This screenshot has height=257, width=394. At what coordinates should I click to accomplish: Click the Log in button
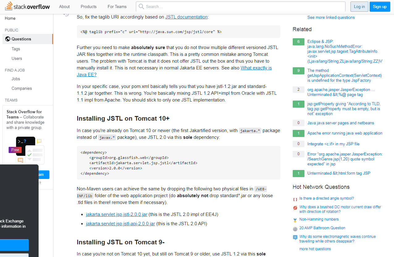coord(359,6)
